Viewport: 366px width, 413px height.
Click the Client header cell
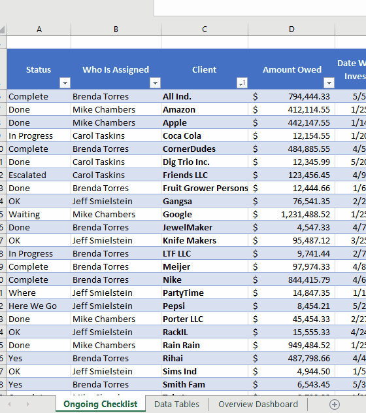205,69
